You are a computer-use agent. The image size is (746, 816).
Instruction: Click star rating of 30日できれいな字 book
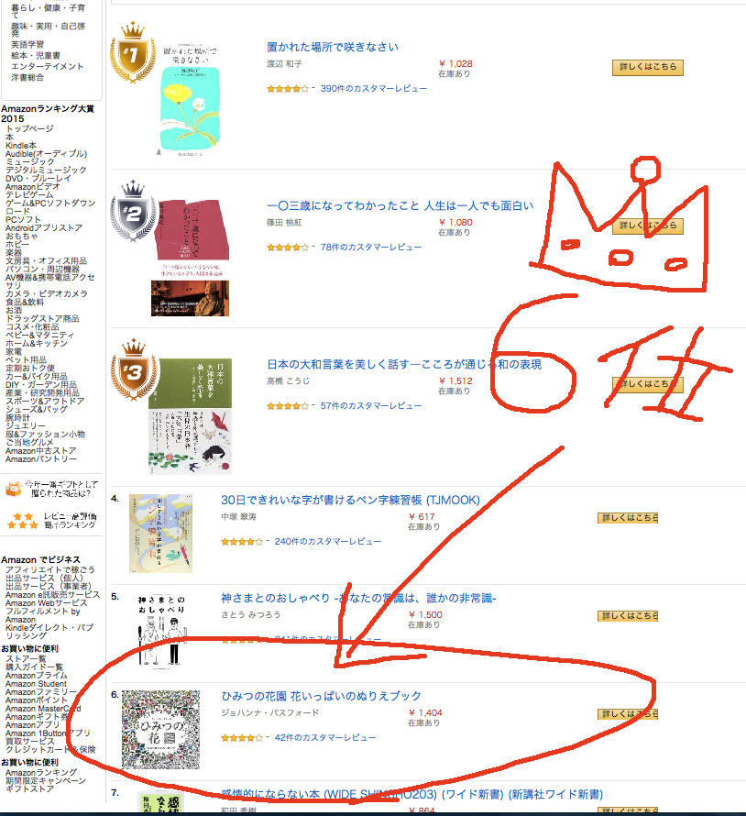coord(242,542)
